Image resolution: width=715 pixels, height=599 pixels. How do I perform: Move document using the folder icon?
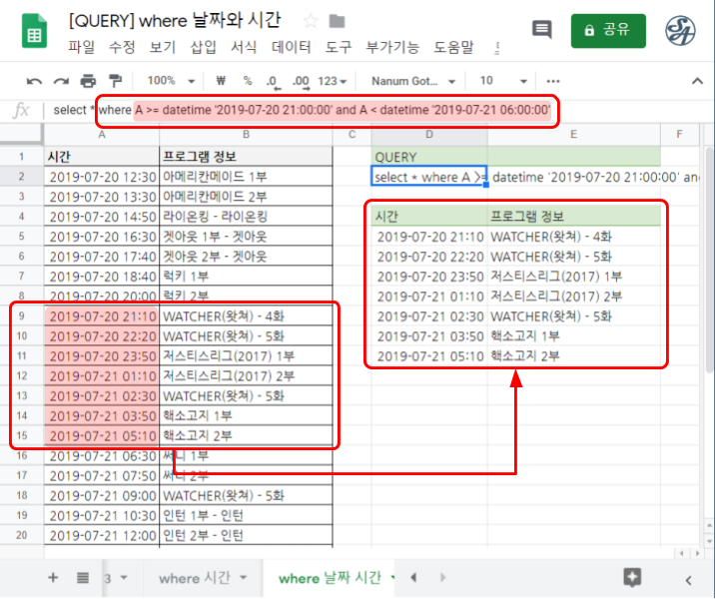(x=337, y=21)
